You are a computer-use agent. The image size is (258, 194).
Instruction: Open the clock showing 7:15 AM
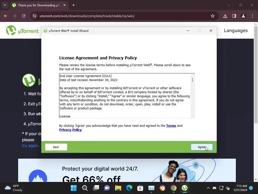click(240, 188)
